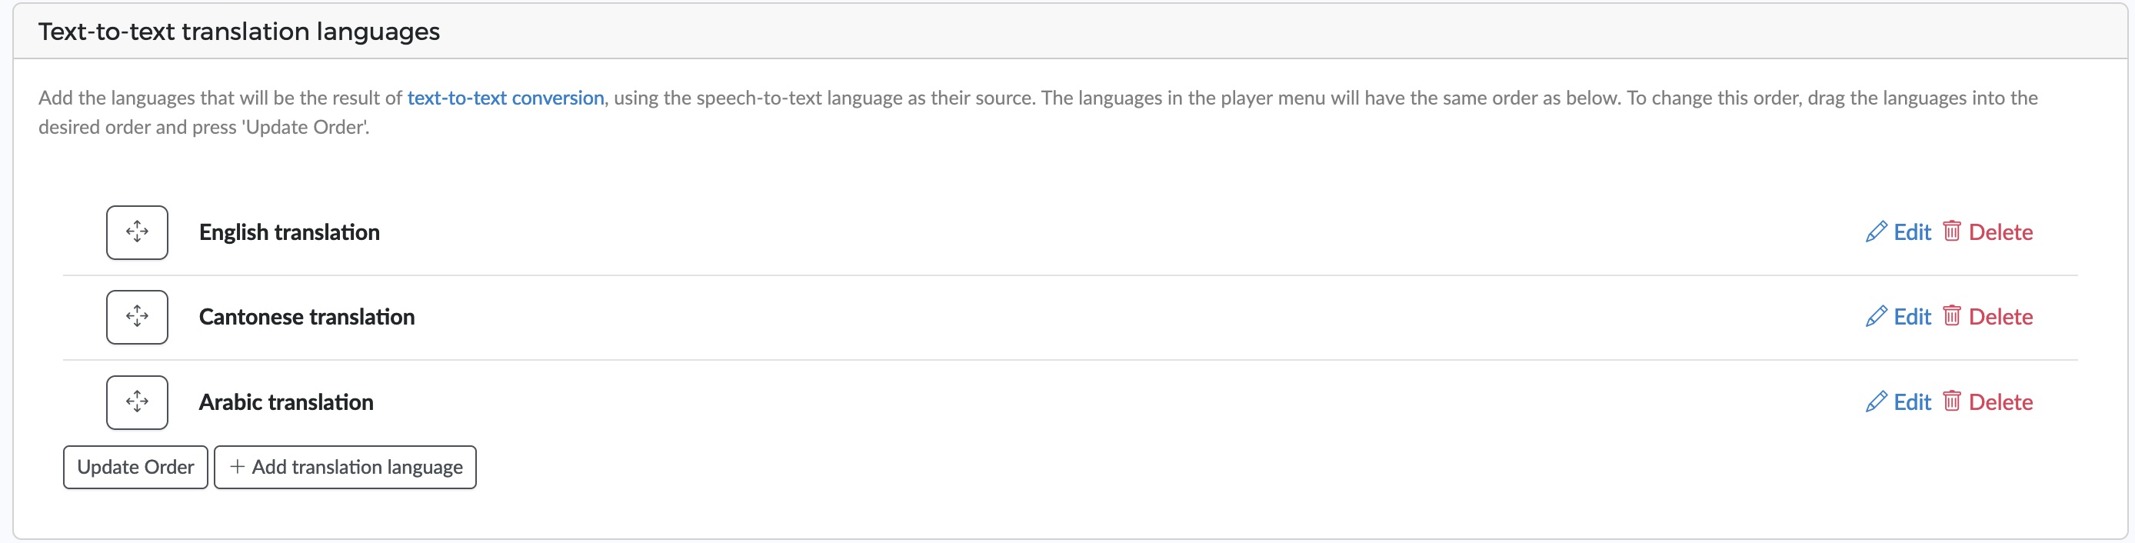This screenshot has height=543, width=2135.
Task: Select the Cantonese translation label
Action: 307,317
